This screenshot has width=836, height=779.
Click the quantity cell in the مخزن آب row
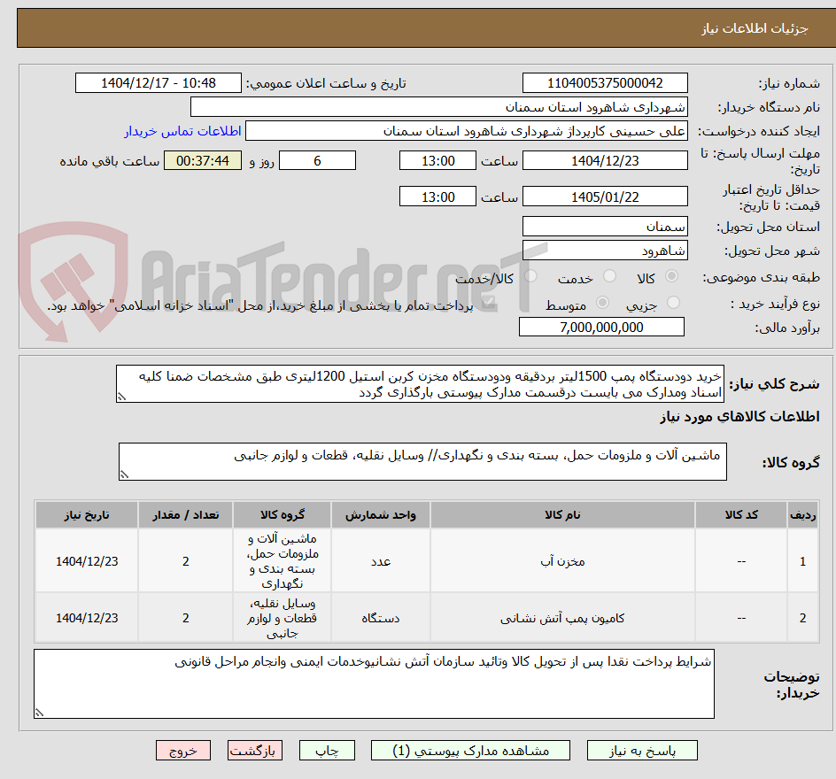tap(186, 561)
